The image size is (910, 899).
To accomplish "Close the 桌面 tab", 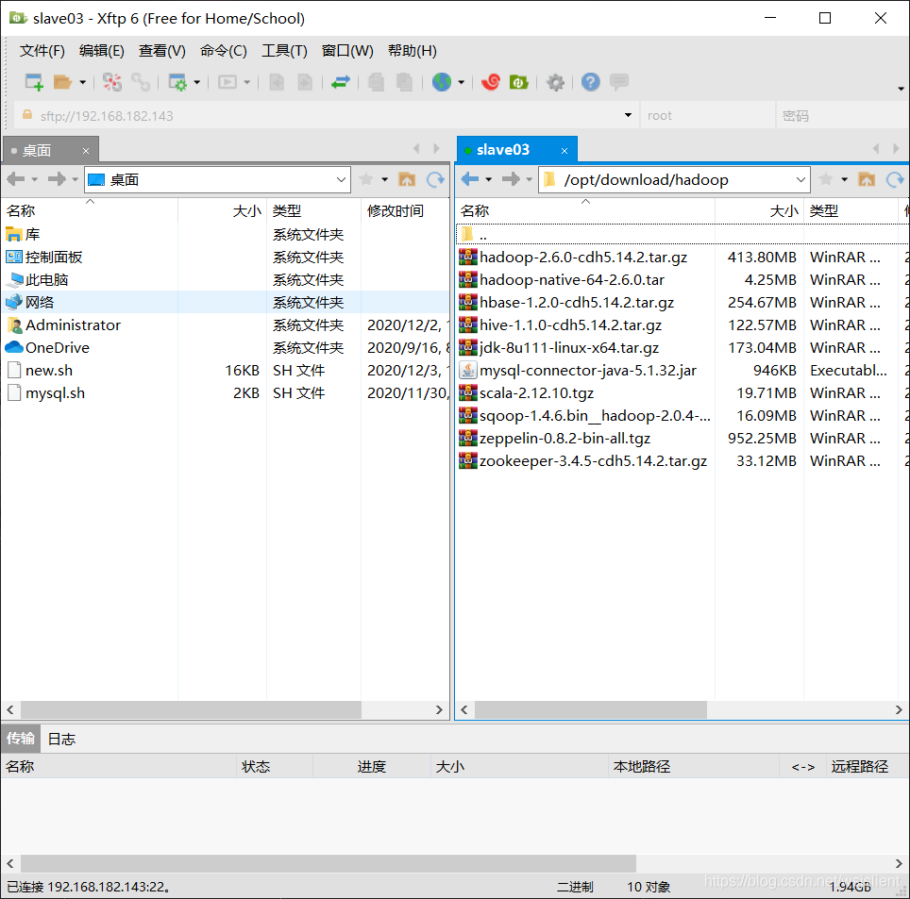I will point(86,151).
